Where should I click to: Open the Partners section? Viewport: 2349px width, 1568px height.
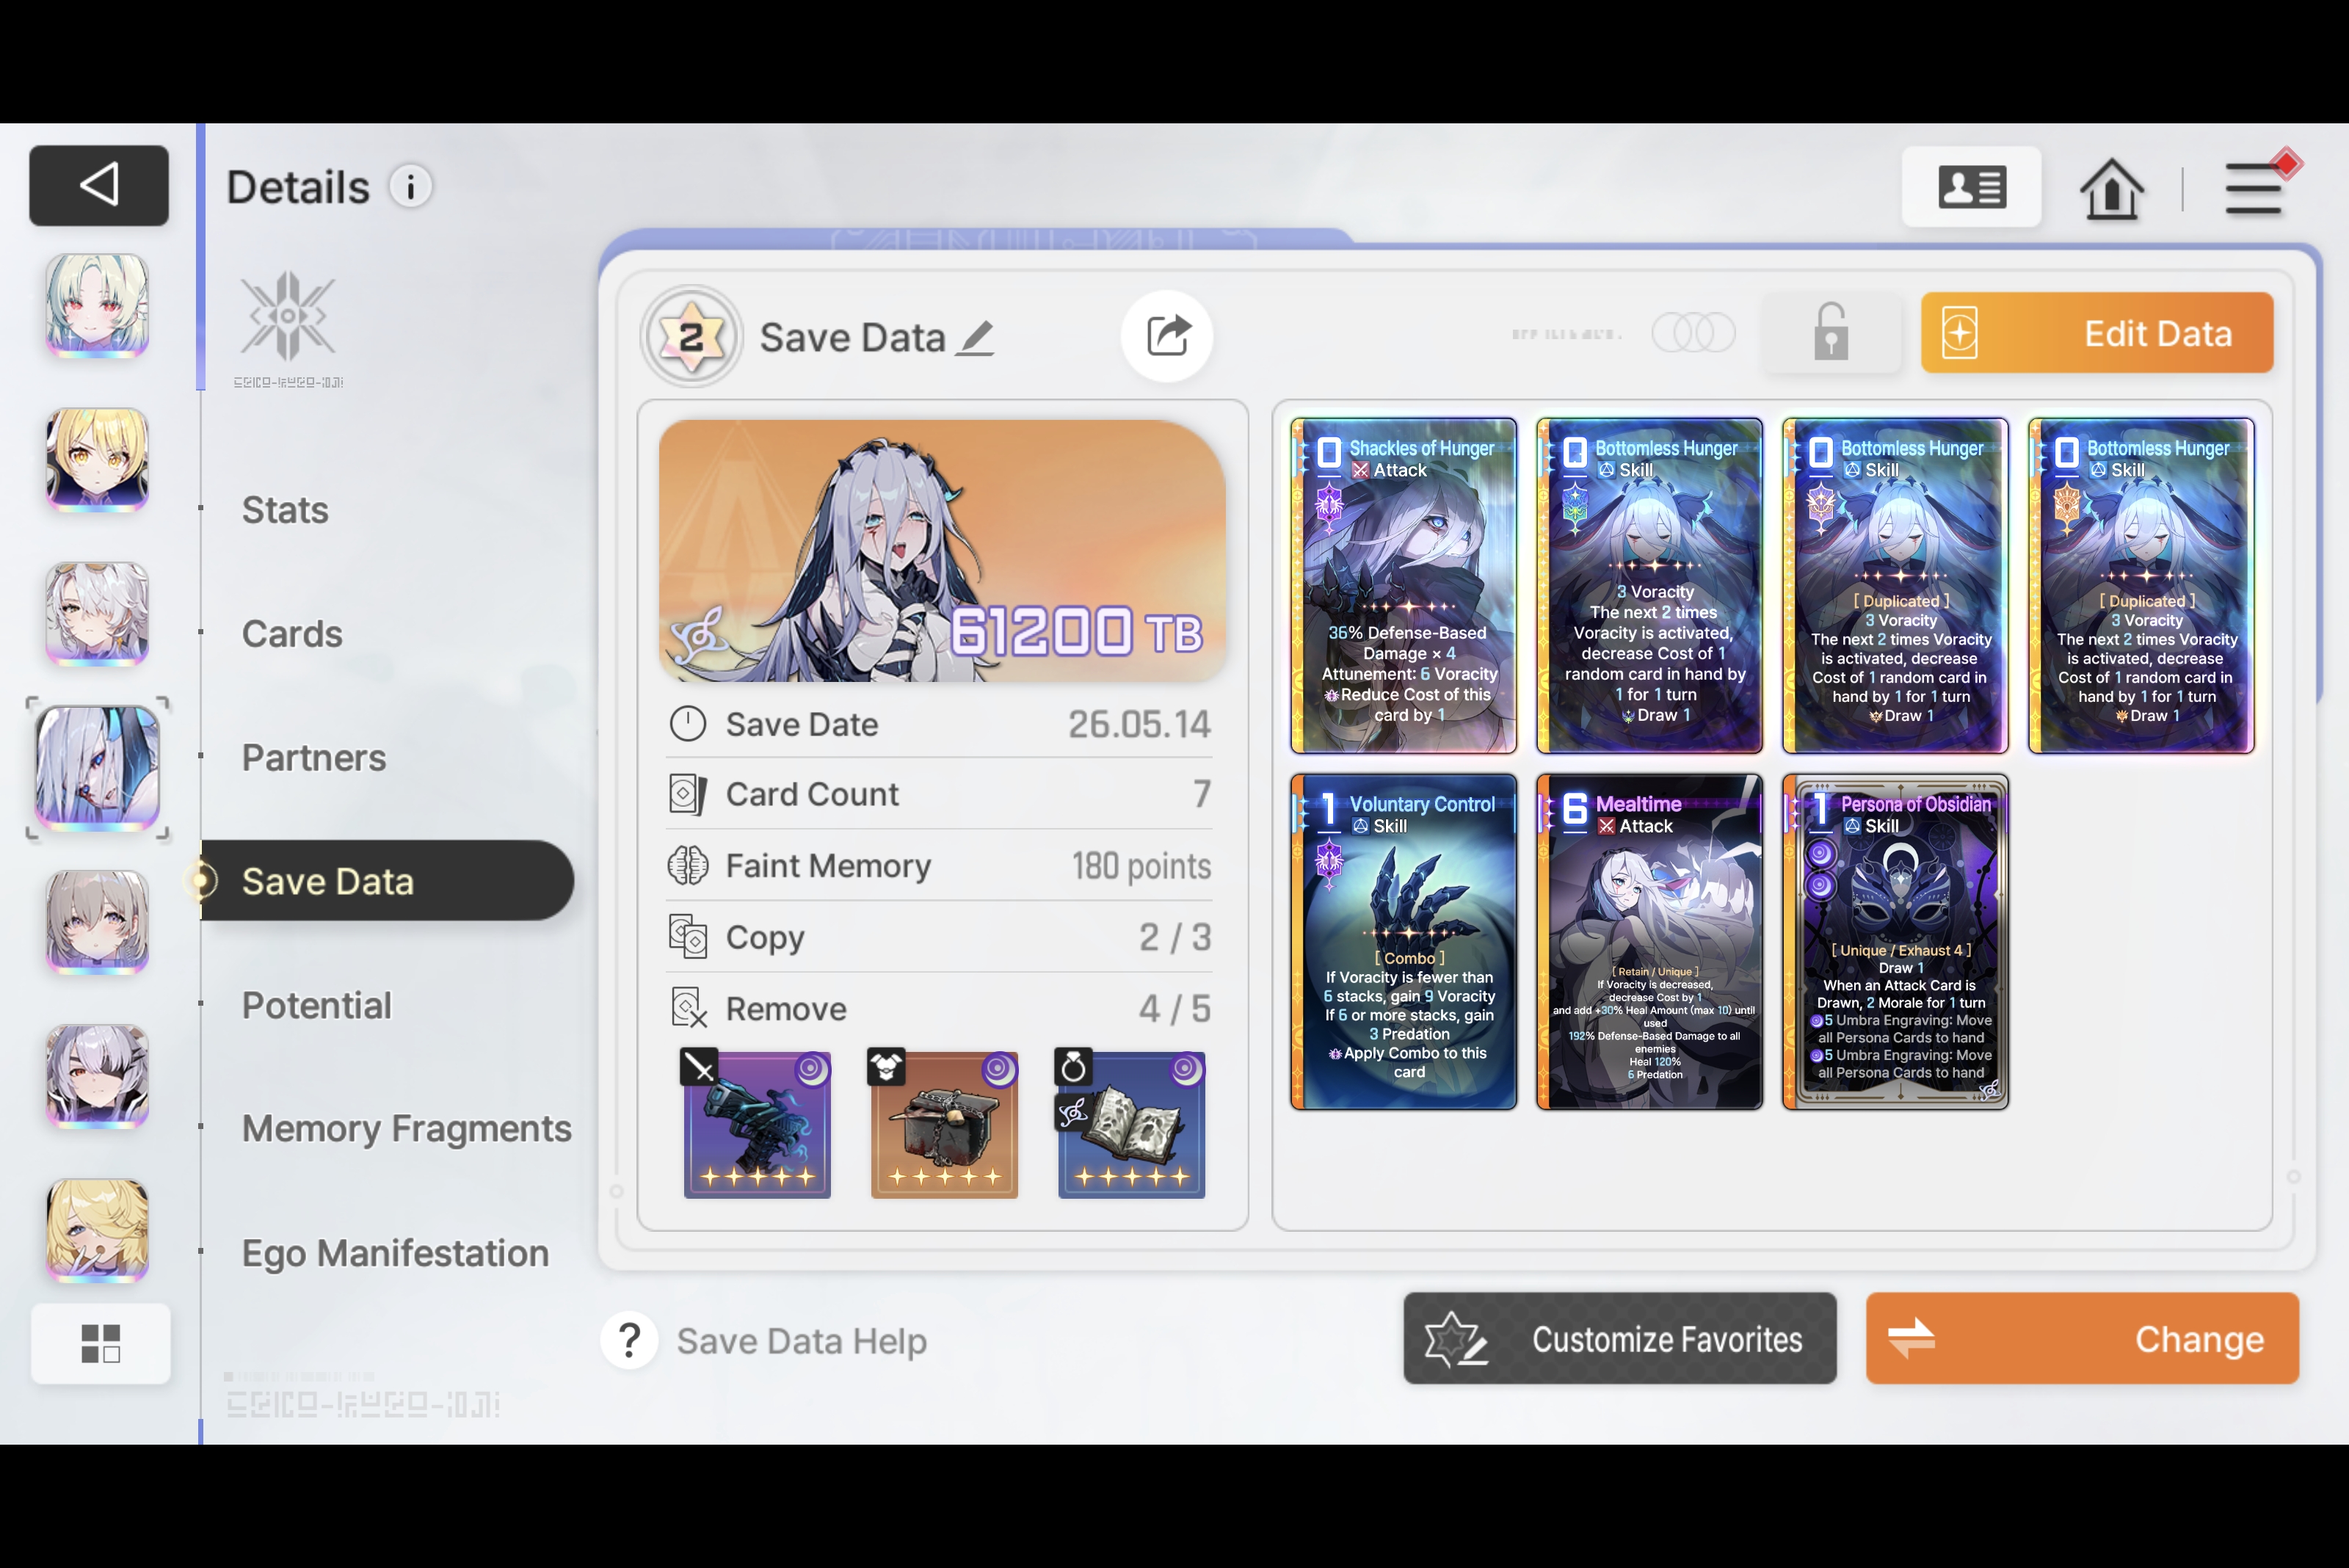click(314, 758)
